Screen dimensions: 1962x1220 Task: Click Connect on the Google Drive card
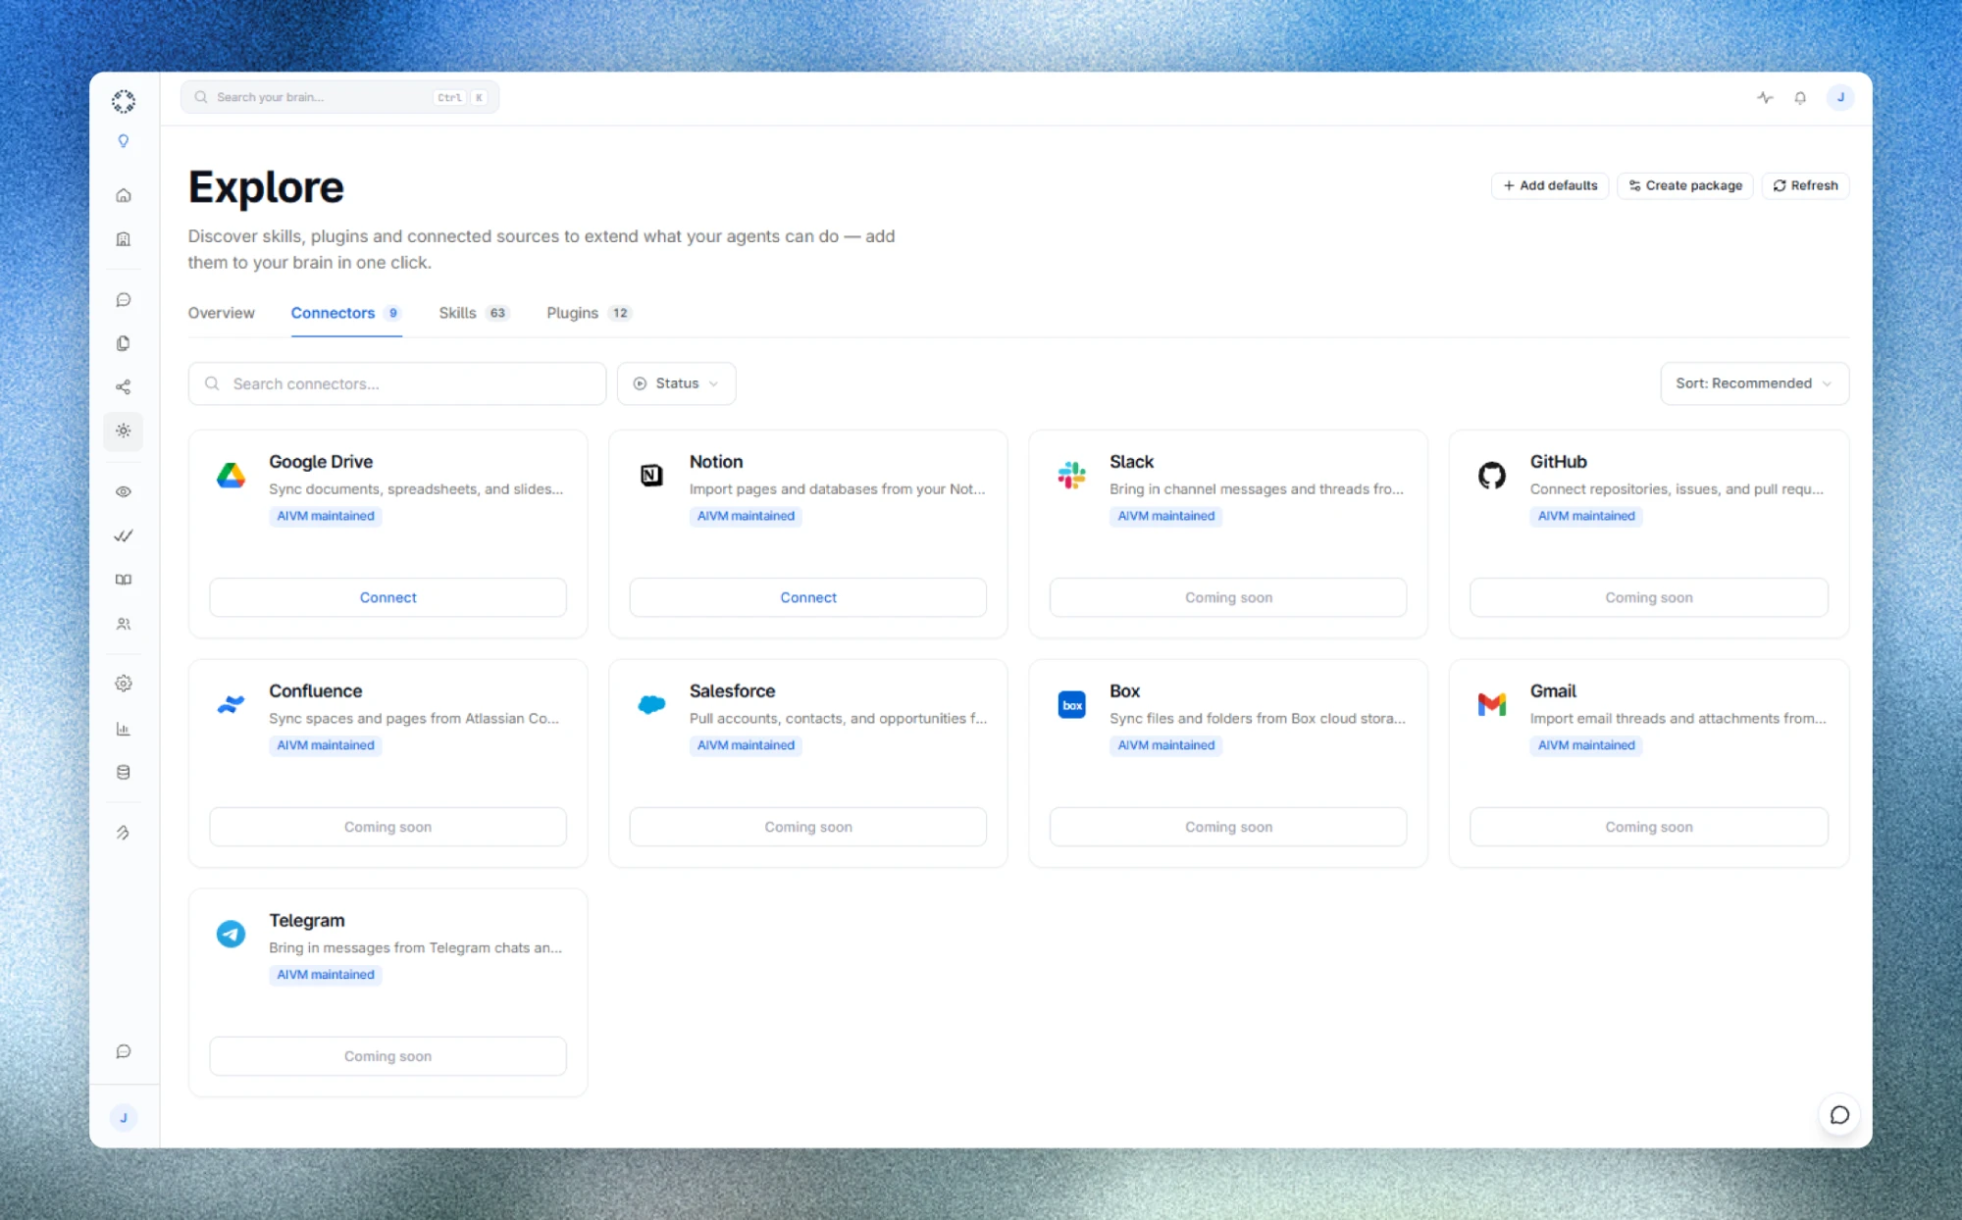point(387,597)
